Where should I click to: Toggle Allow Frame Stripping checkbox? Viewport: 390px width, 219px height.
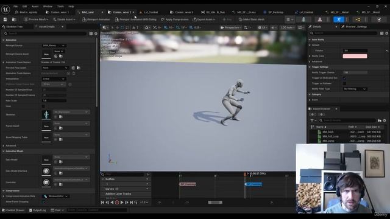[43, 202]
